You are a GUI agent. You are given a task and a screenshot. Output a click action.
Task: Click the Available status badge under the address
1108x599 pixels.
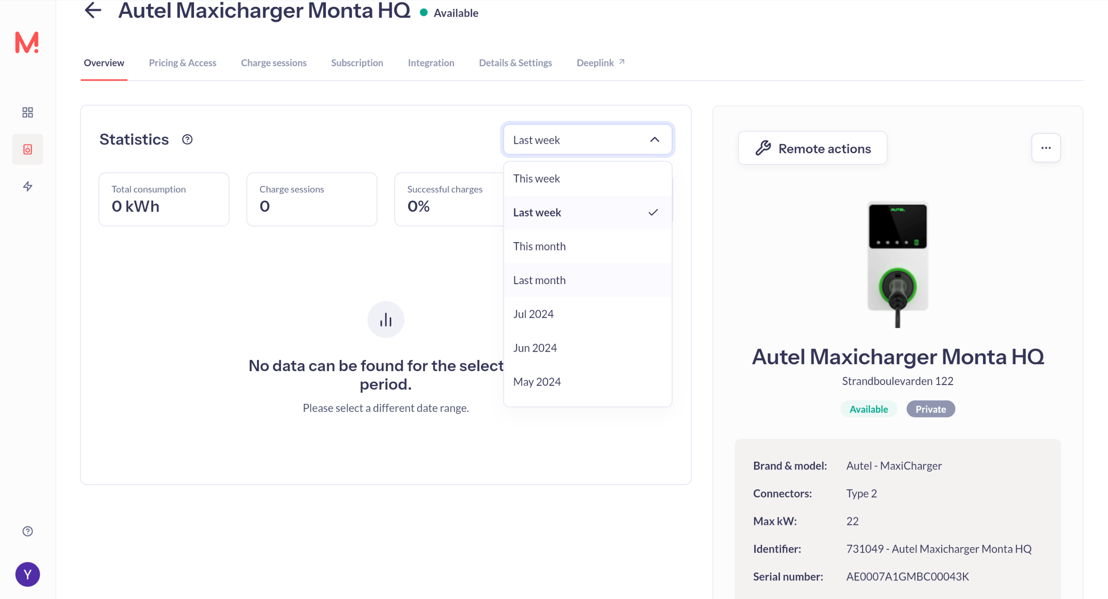click(x=868, y=409)
